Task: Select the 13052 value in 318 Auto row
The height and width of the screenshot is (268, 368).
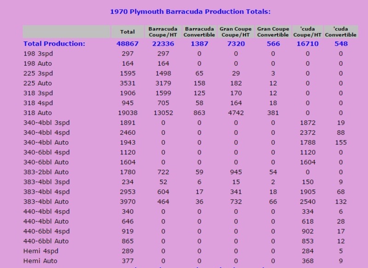Action: point(163,113)
